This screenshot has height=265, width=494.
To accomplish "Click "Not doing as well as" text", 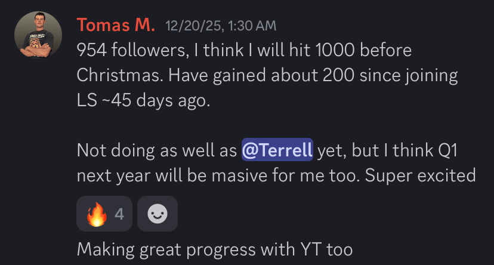I will pos(156,150).
